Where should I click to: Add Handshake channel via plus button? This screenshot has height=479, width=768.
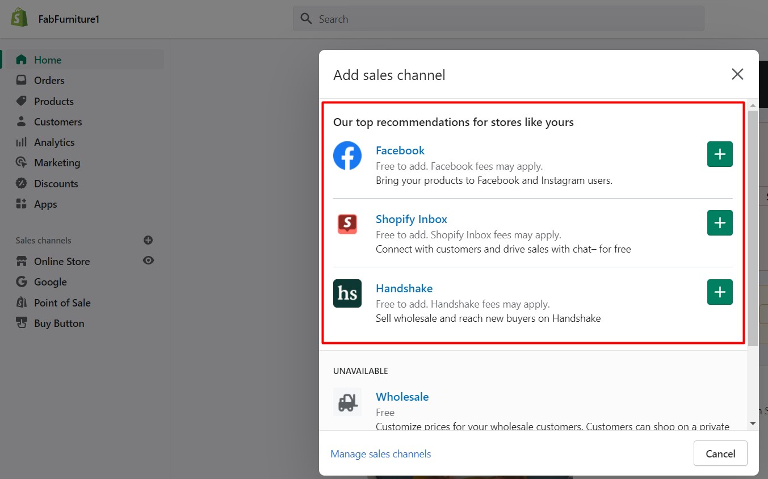[719, 292]
